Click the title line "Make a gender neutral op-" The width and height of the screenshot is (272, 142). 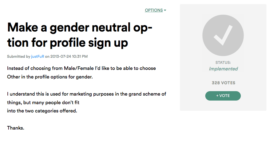[x=80, y=28]
